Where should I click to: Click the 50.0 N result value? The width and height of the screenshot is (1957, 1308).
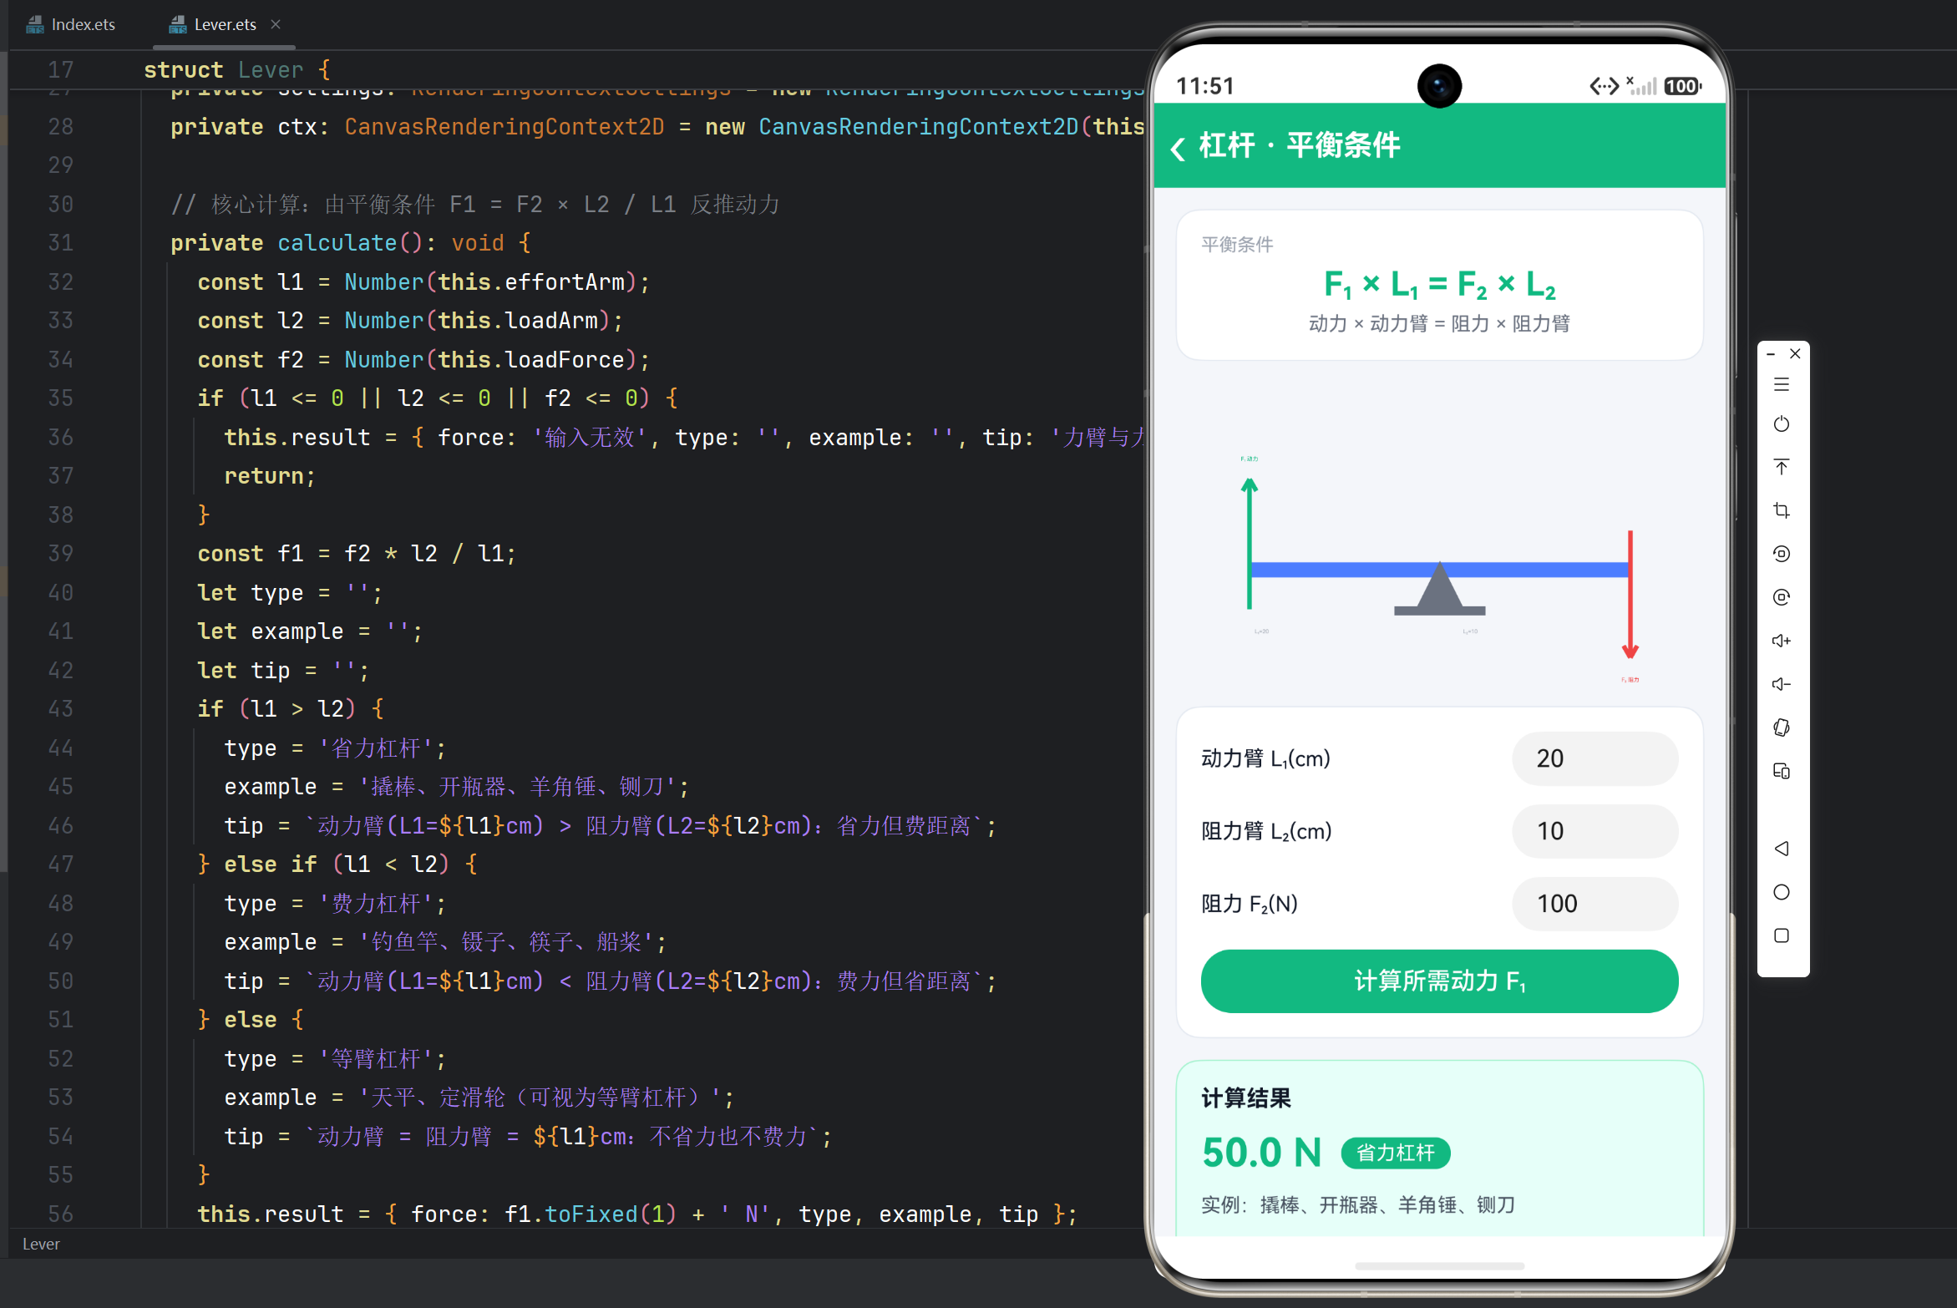click(1262, 1153)
